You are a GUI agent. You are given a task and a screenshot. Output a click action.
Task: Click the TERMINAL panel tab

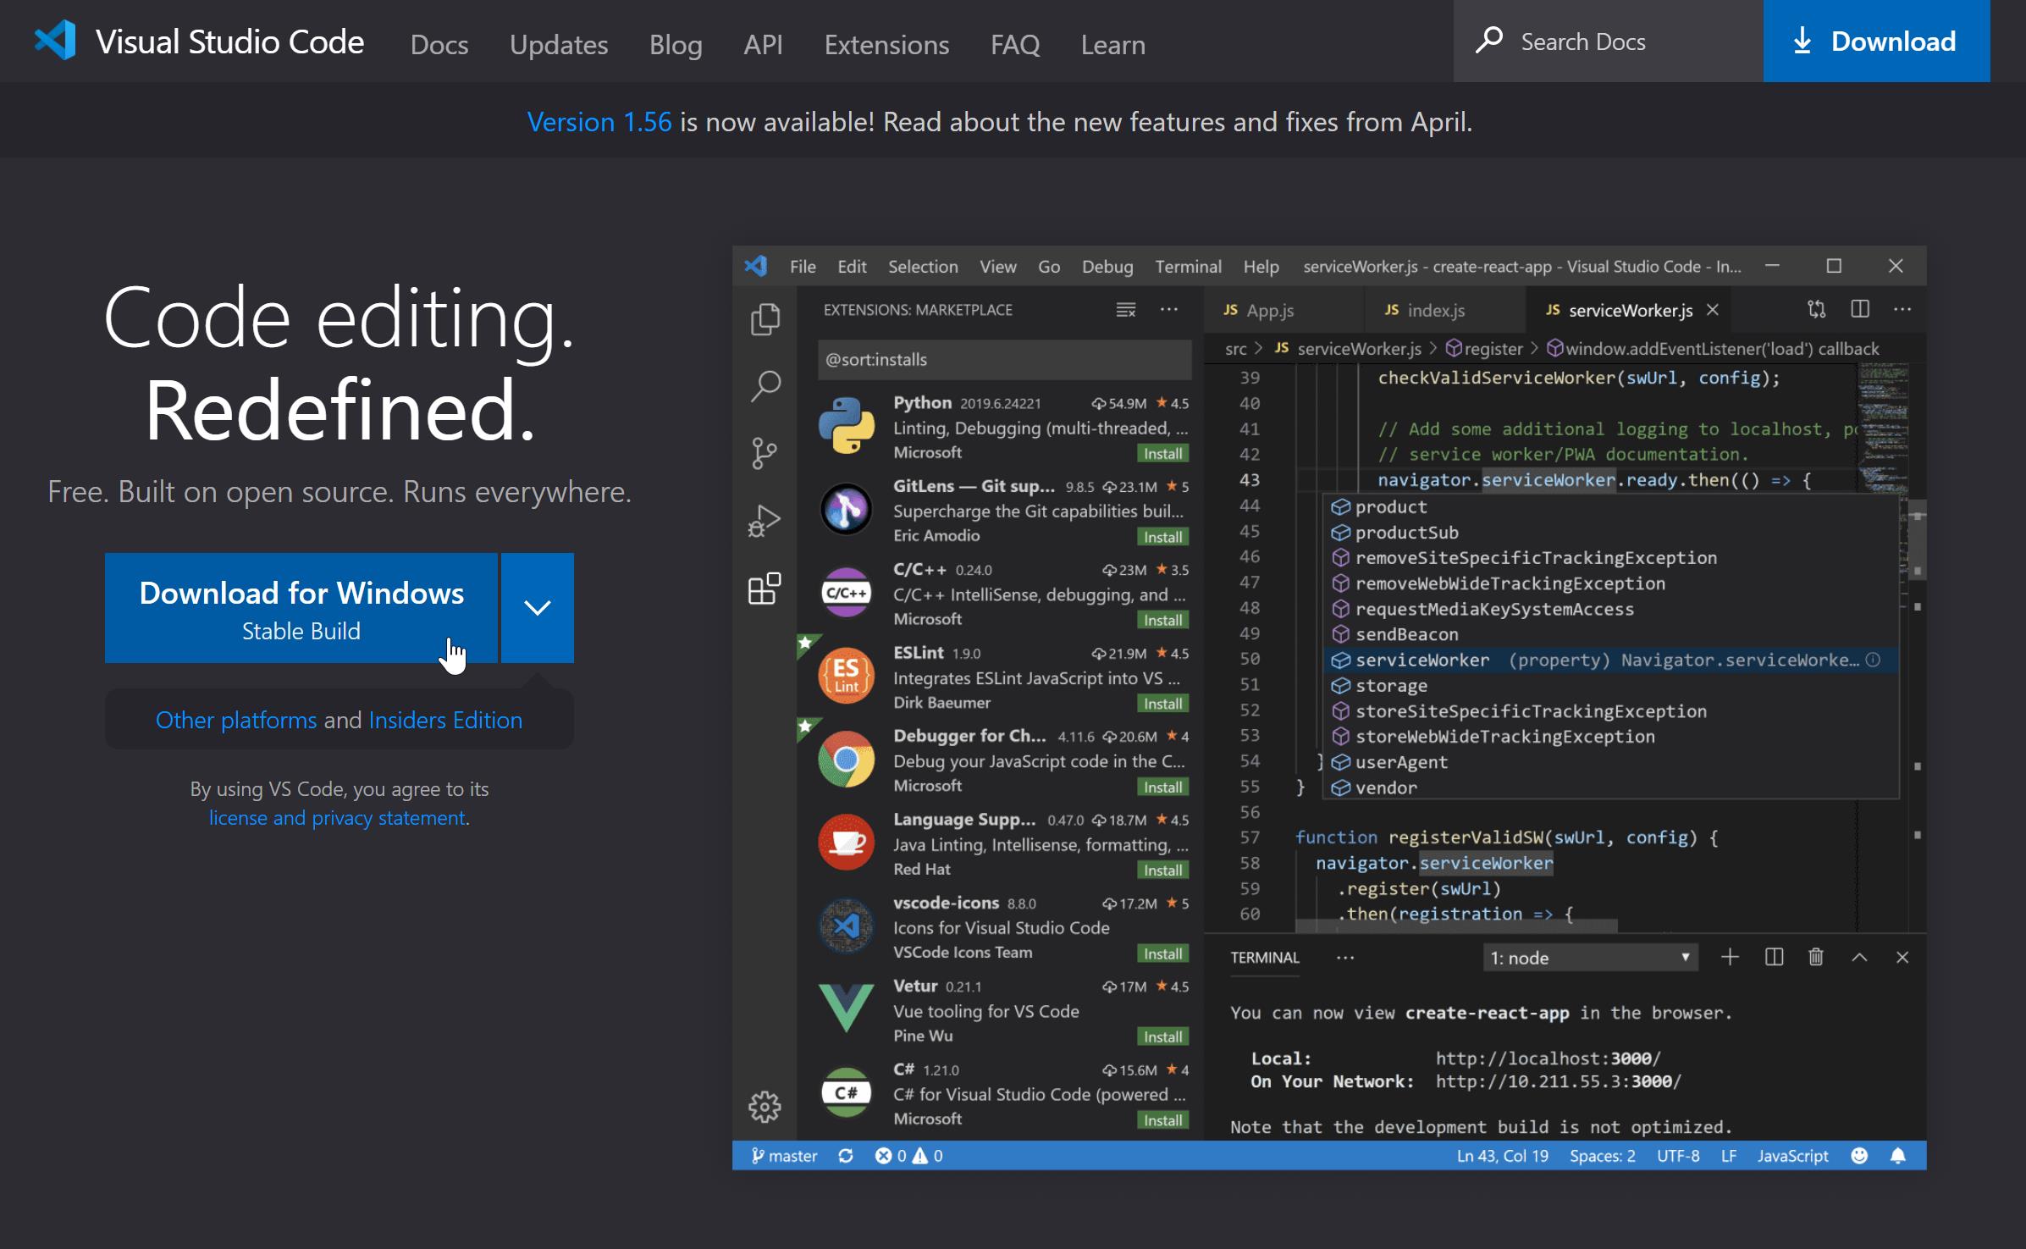(x=1264, y=958)
